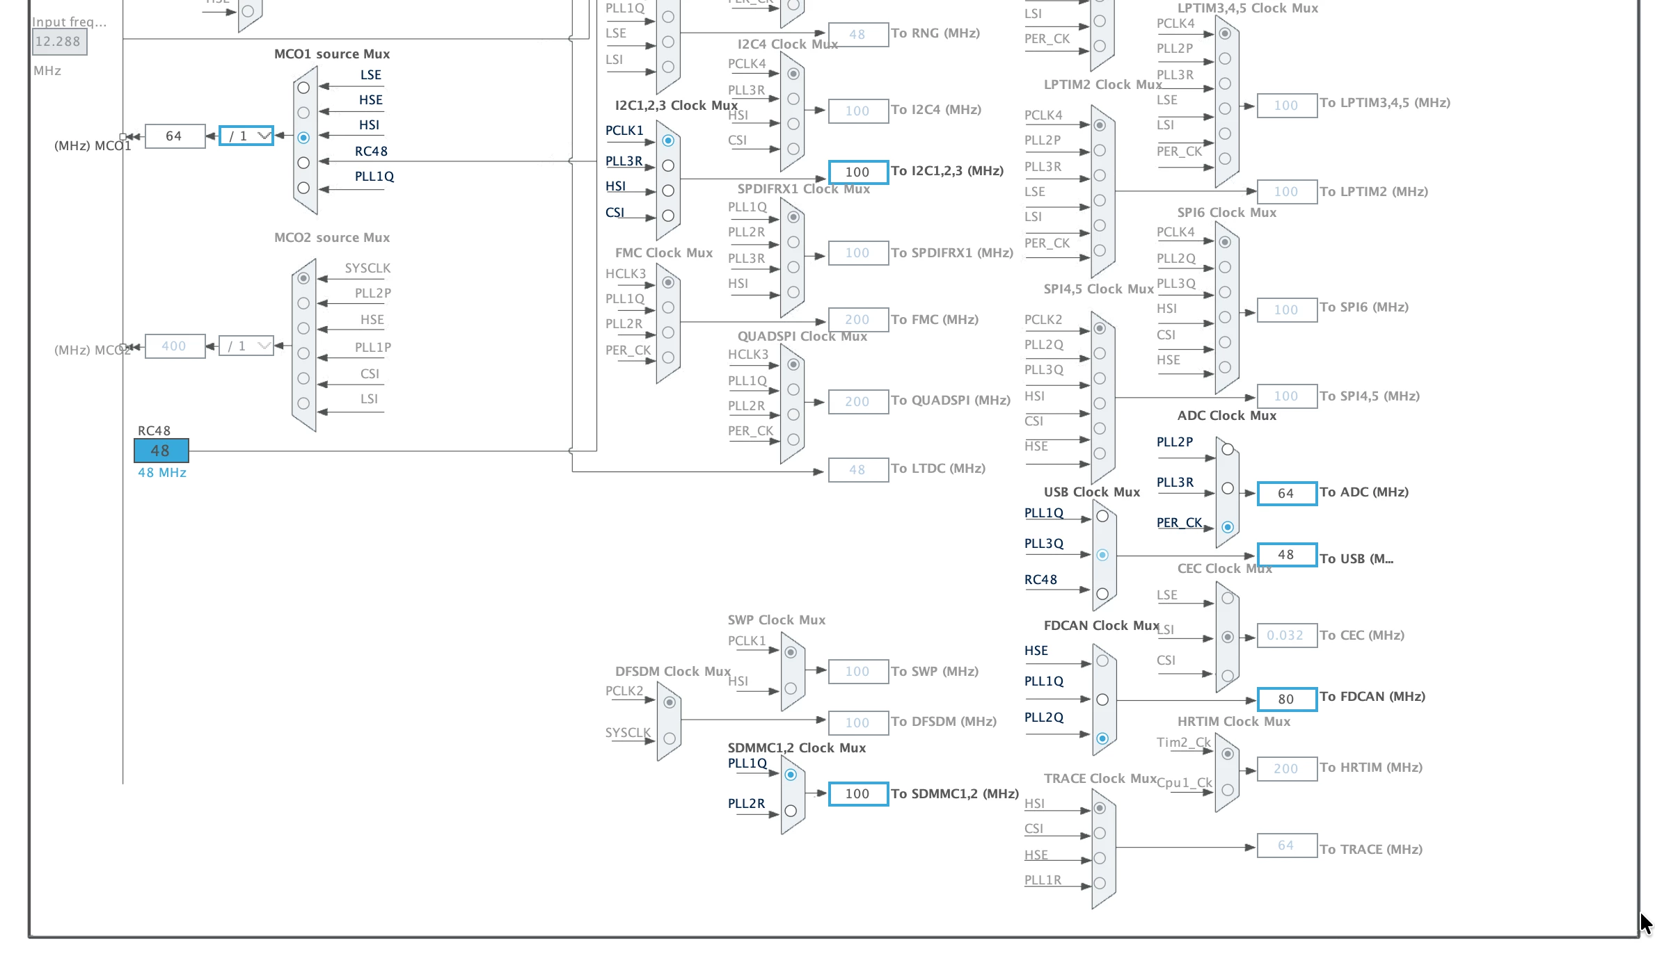Select PLL3R in I2C4 Clock Mux
The image size is (1655, 954).
(x=793, y=99)
